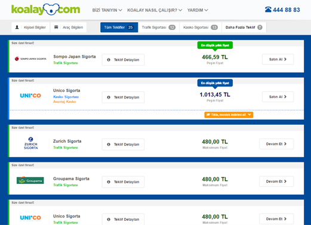Click the person icon in Kişisel Bilgiler
The image size is (311, 225).
(17, 27)
